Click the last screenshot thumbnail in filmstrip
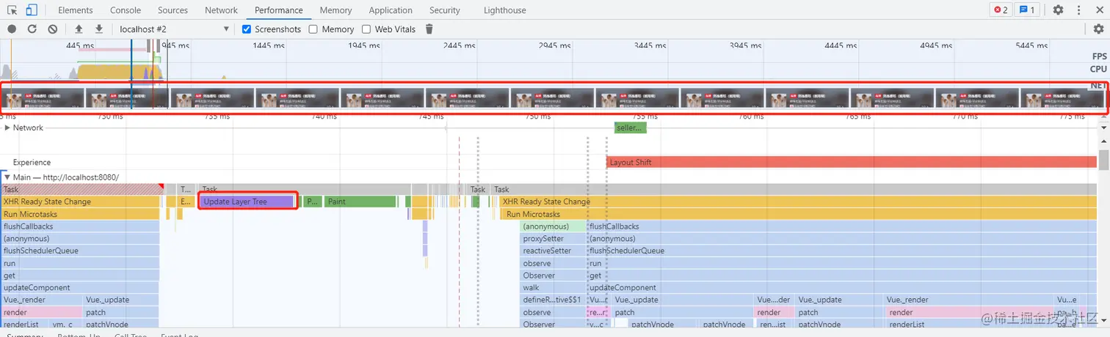The image size is (1110, 337). pos(1063,99)
